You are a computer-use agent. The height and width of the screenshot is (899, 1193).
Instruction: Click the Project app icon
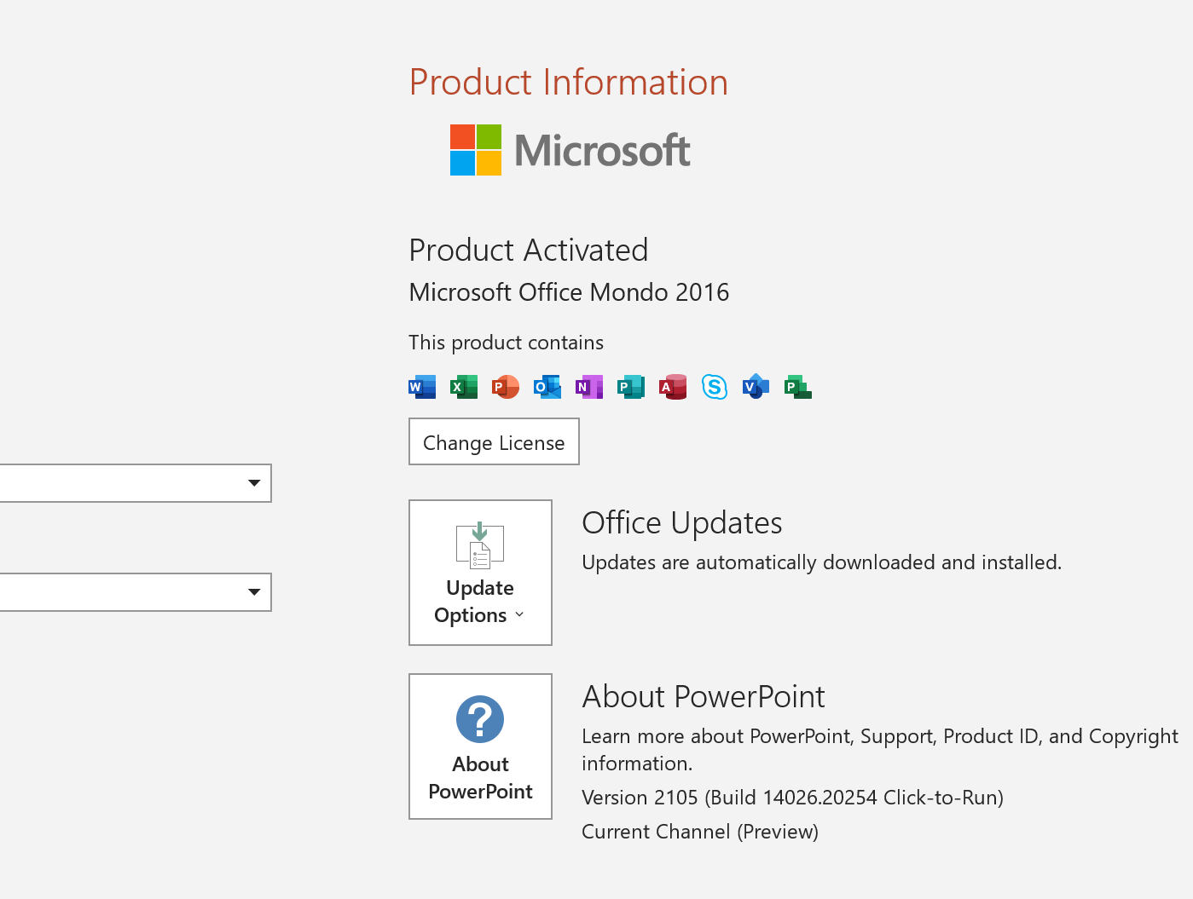[x=798, y=387]
